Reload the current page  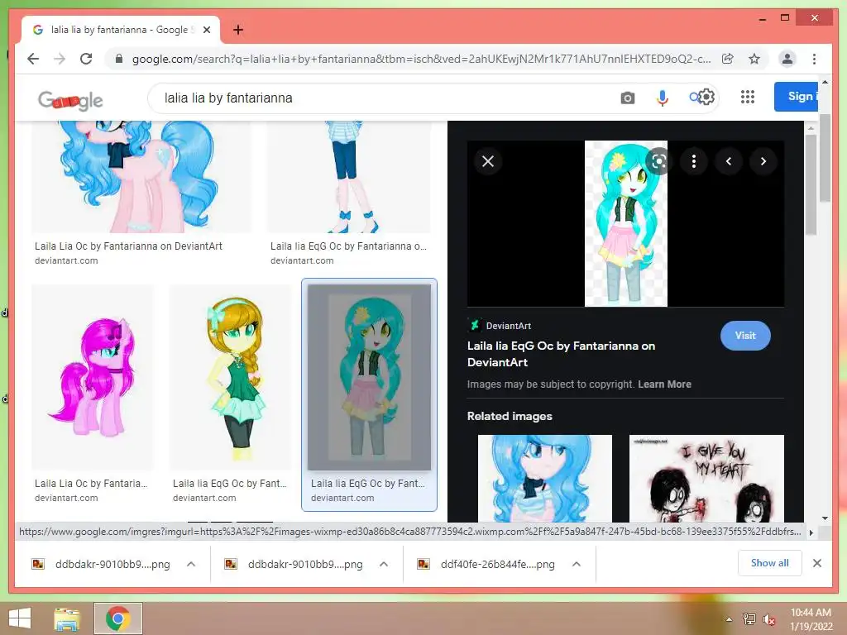86,59
